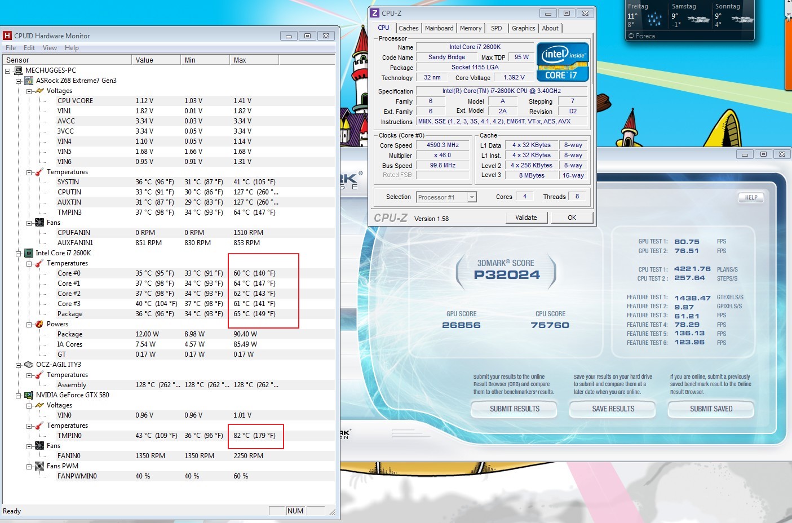Click the Temperatures icon under OCZ-AGILITY3
Viewport: 792px width, 523px height.
(x=39, y=375)
